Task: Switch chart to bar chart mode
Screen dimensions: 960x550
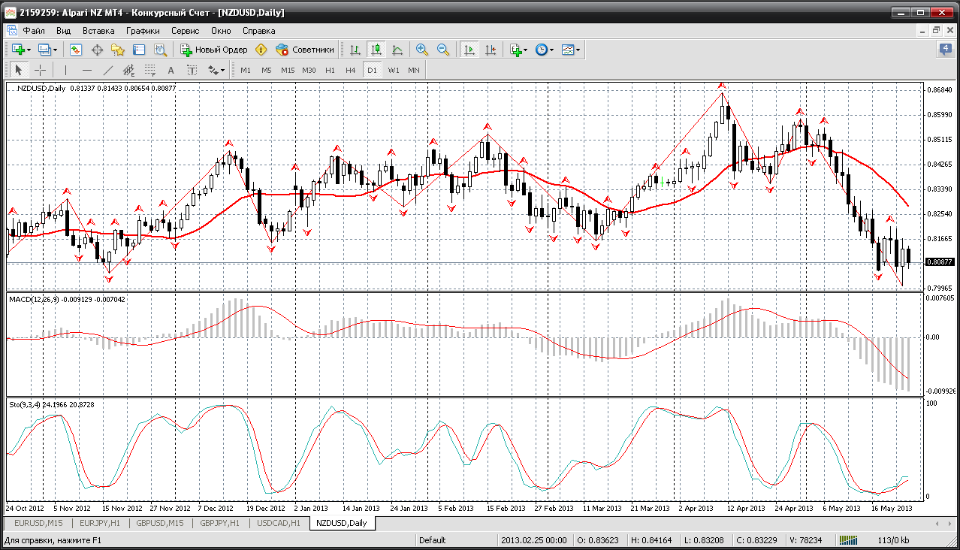Action: coord(355,50)
